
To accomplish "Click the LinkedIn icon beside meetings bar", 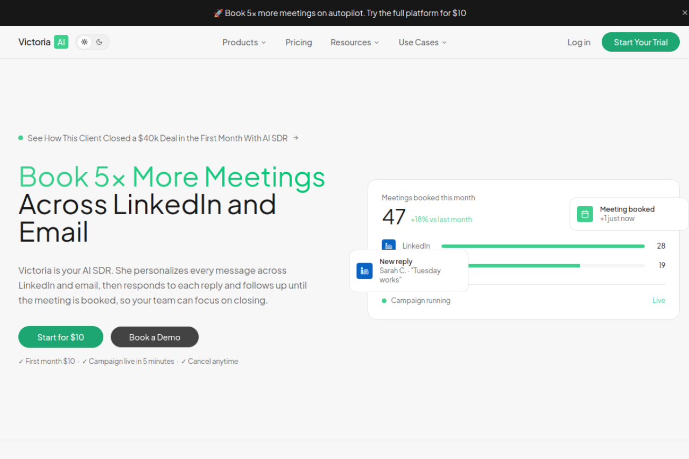I will tap(389, 245).
